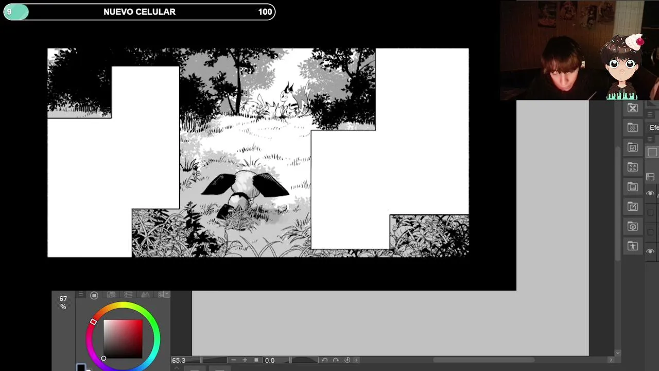659x371 pixels.
Task: Open the manga frame template material folder
Action: coord(633,147)
